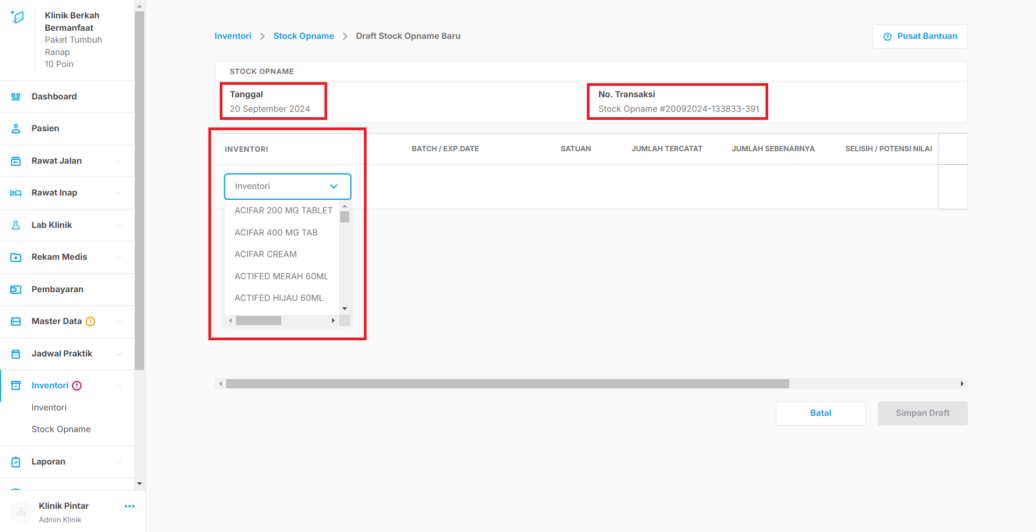This screenshot has height=532, width=1036.
Task: Expand the Master Data submenu chevron
Action: pyautogui.click(x=118, y=321)
